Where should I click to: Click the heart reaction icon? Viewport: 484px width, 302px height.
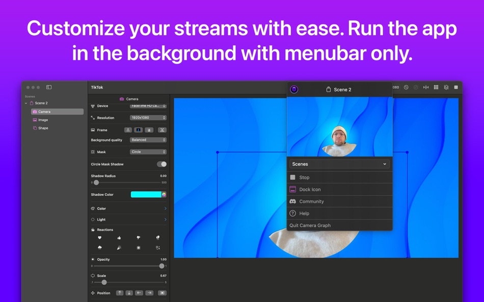[x=99, y=237]
